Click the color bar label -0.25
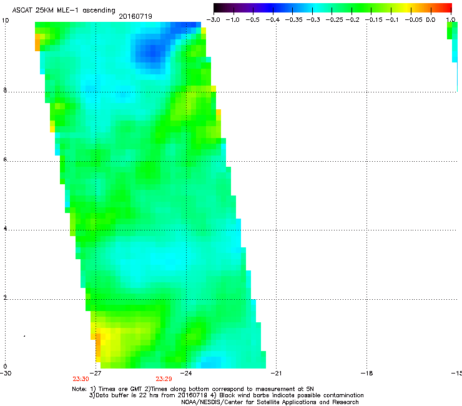 pyautogui.click(x=335, y=20)
